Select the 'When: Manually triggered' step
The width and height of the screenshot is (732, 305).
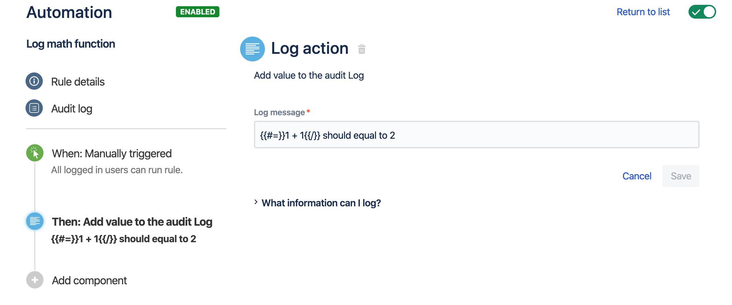(111, 154)
